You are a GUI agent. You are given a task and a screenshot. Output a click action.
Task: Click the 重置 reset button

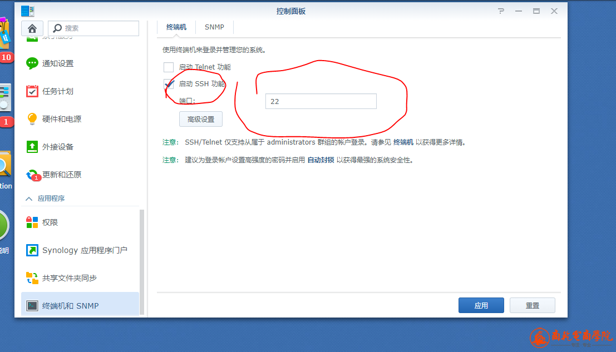point(533,305)
